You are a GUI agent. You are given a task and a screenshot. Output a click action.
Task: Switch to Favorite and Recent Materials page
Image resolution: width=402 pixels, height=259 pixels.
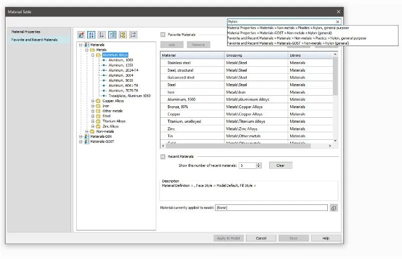[34, 40]
